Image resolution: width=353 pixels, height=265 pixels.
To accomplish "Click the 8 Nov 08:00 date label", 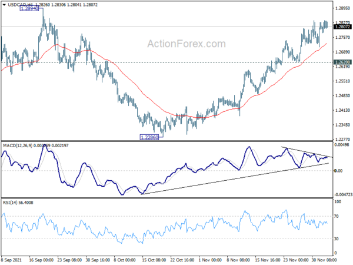I will coord(238,260).
